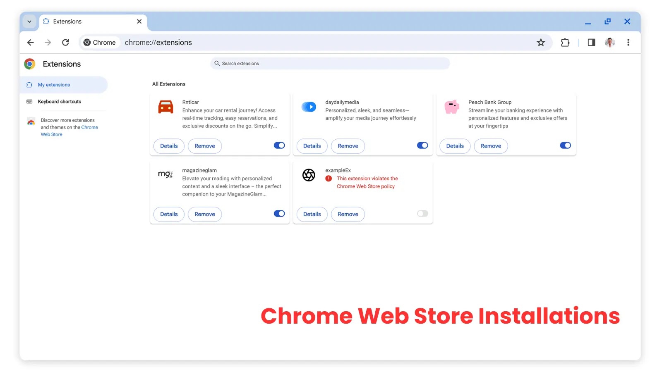Open the user profile avatar
Viewport: 662px width, 372px height.
tap(610, 43)
